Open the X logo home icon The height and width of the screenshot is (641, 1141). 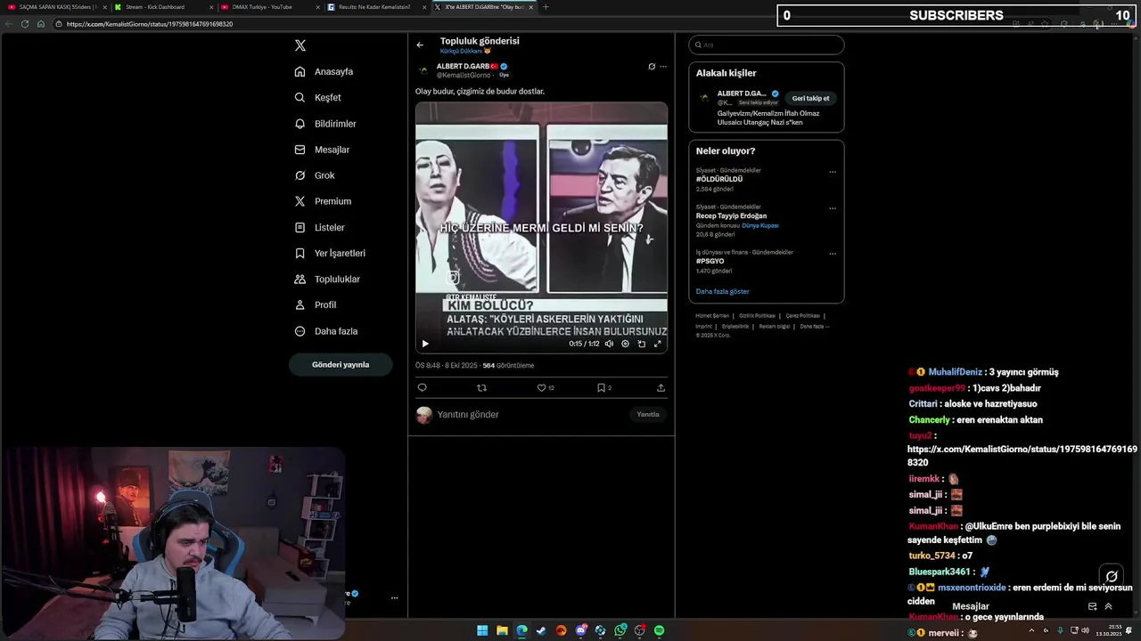(300, 45)
